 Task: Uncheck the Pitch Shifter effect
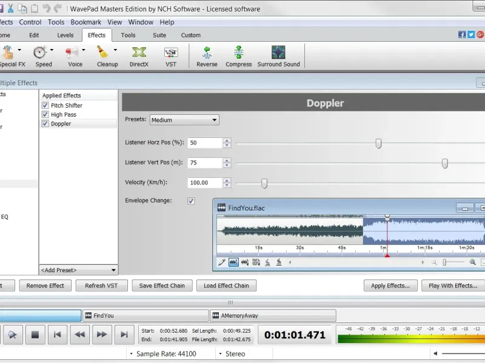pyautogui.click(x=45, y=105)
